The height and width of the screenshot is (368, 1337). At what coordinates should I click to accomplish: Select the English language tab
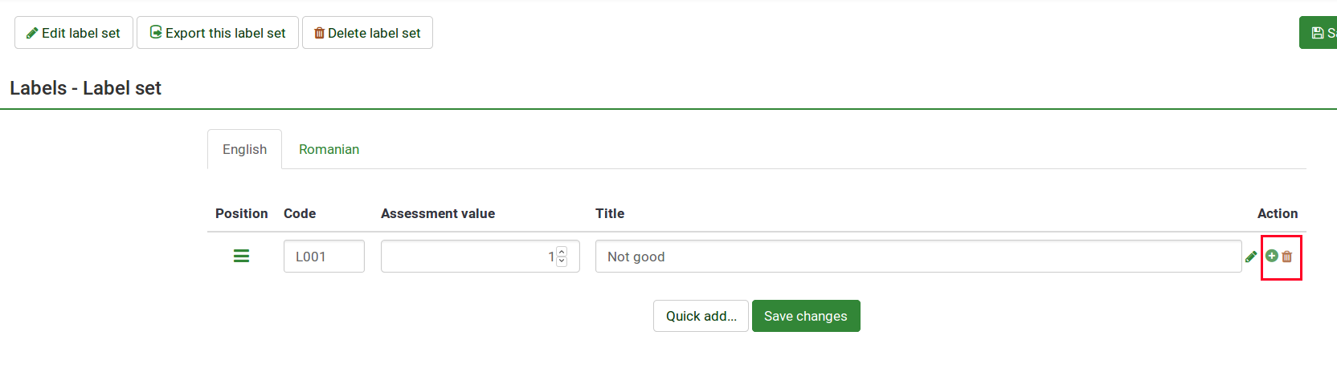click(244, 149)
